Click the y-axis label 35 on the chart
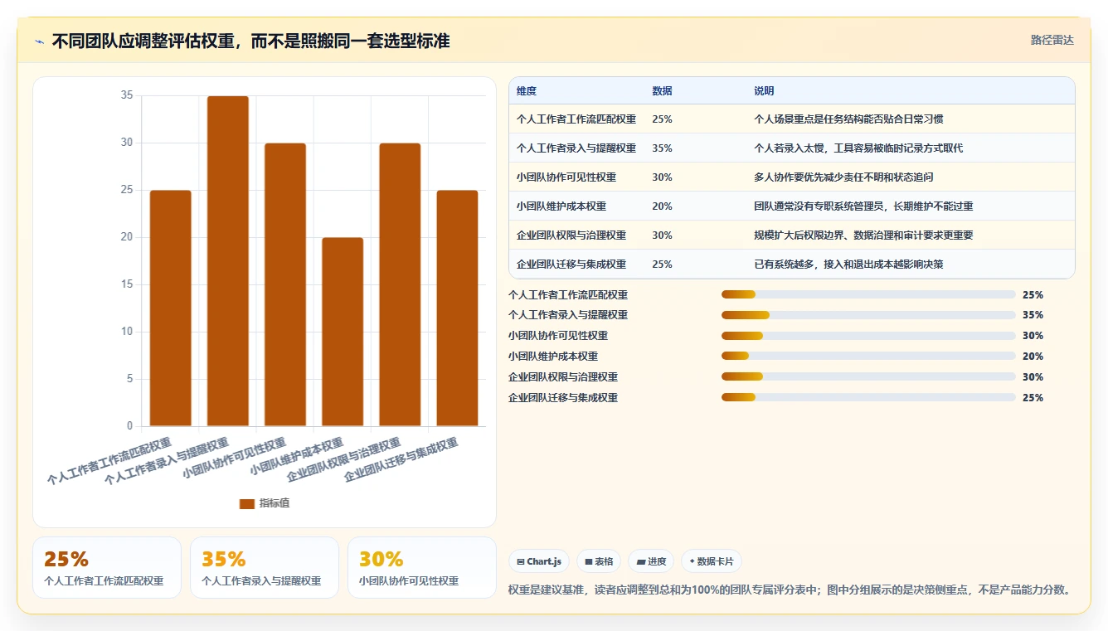Image resolution: width=1108 pixels, height=631 pixels. [127, 95]
